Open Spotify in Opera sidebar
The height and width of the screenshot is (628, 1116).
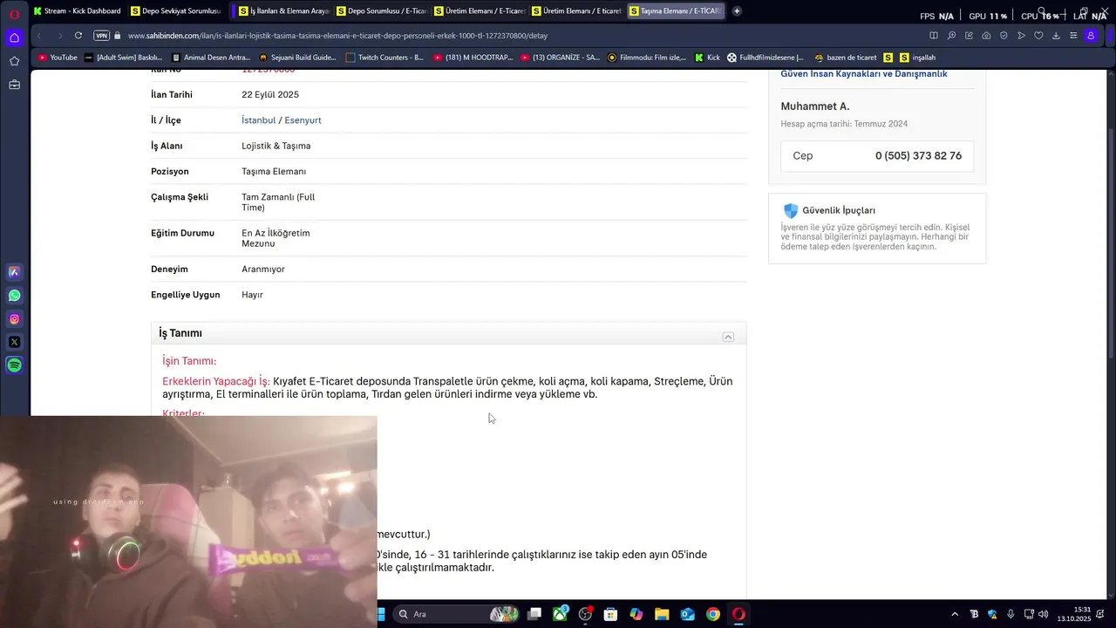coord(14,365)
